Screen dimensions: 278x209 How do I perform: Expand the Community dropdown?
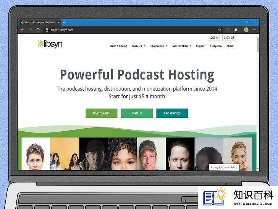(x=159, y=46)
